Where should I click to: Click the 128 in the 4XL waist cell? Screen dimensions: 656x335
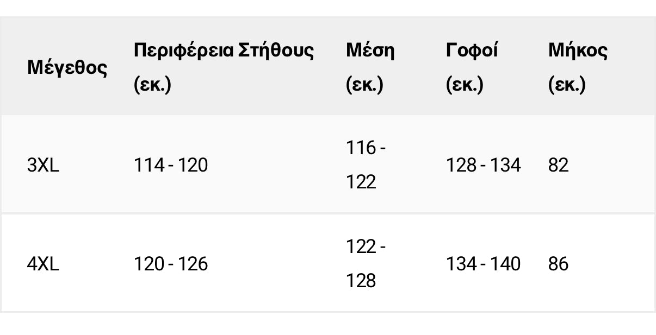[361, 281]
